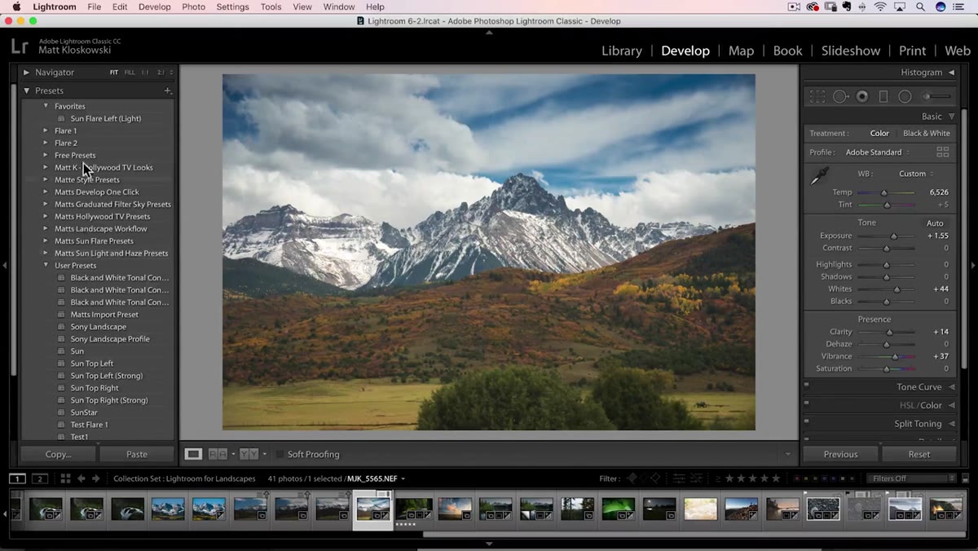Filter by red color label
Screen dimensions: 978x551
click(x=797, y=478)
